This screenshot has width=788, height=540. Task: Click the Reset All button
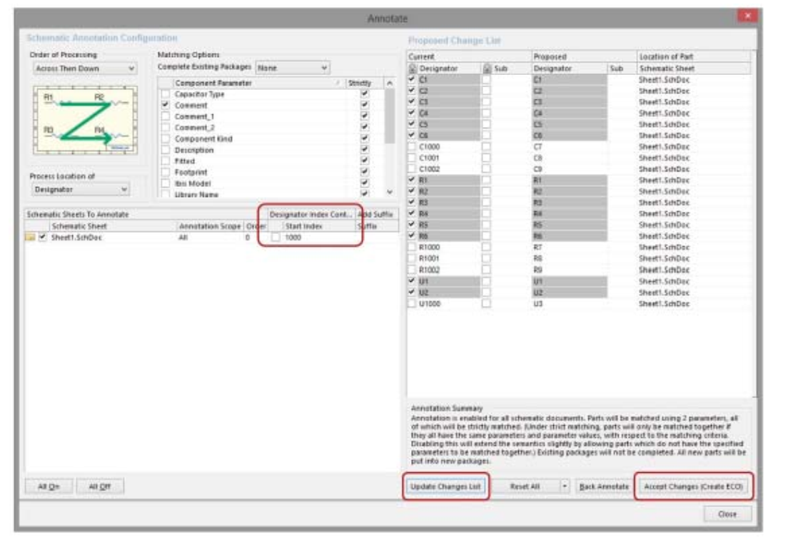point(525,486)
